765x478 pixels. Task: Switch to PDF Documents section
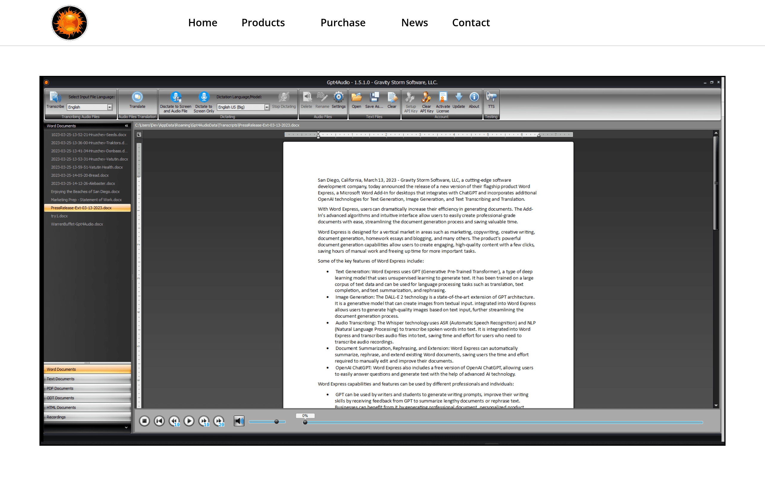[x=88, y=388]
